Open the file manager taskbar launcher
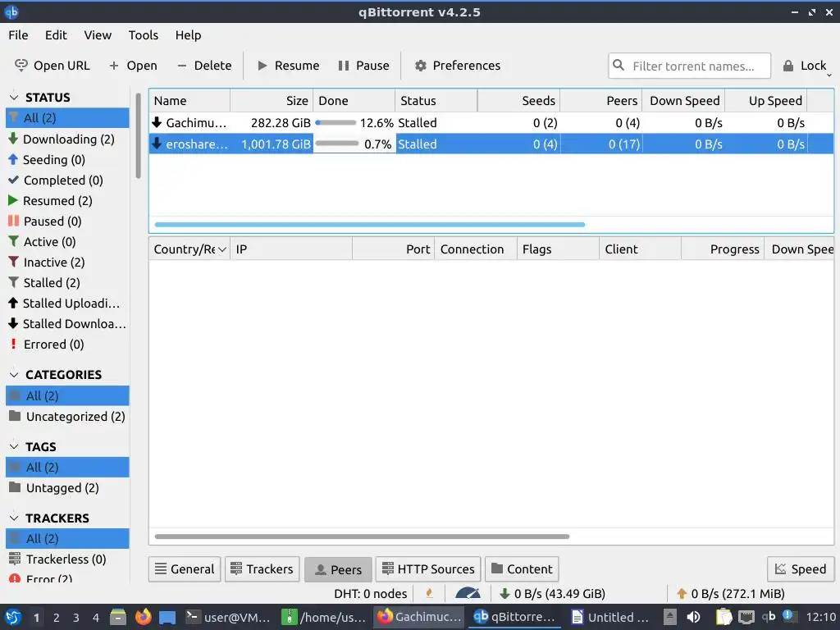840x630 pixels. click(x=118, y=617)
